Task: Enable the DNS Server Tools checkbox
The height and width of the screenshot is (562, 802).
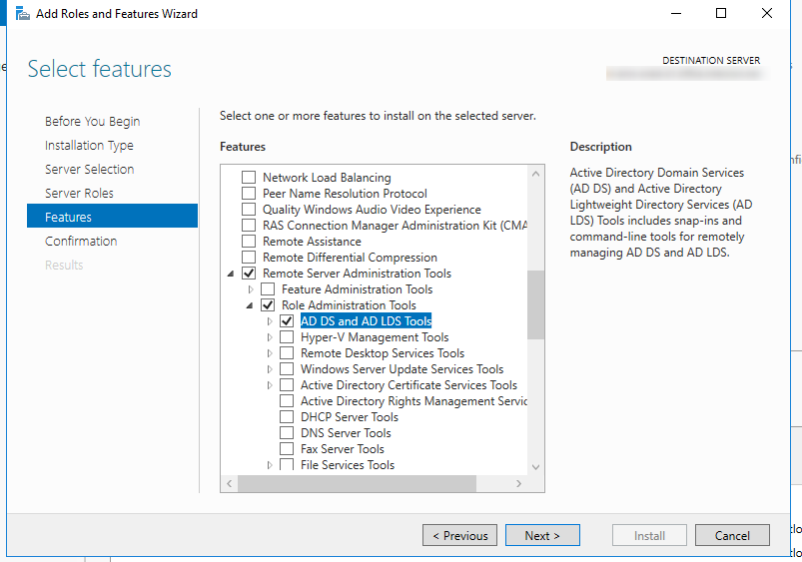Action: (287, 433)
